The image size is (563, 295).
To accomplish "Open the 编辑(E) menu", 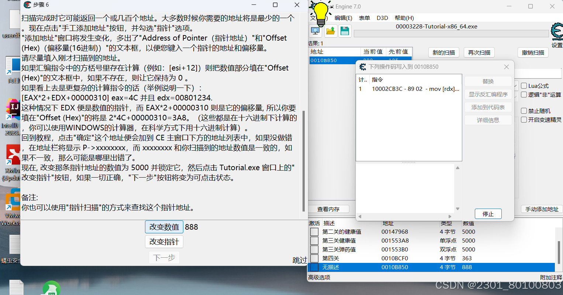I will click(x=343, y=18).
